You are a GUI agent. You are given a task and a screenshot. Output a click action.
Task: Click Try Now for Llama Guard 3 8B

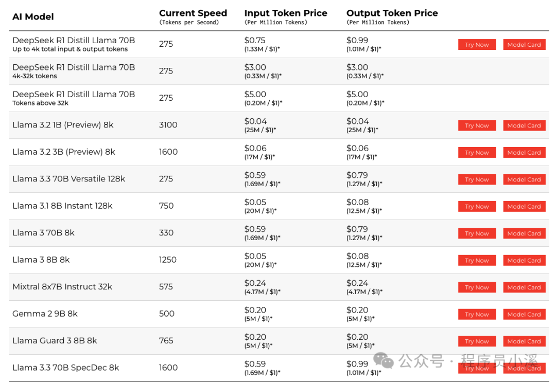[477, 341]
